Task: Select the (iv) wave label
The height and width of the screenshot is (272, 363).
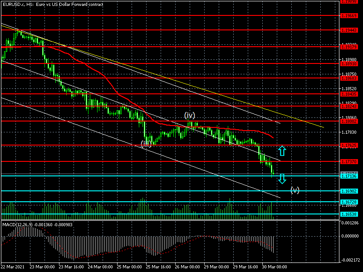Action: pos(190,115)
